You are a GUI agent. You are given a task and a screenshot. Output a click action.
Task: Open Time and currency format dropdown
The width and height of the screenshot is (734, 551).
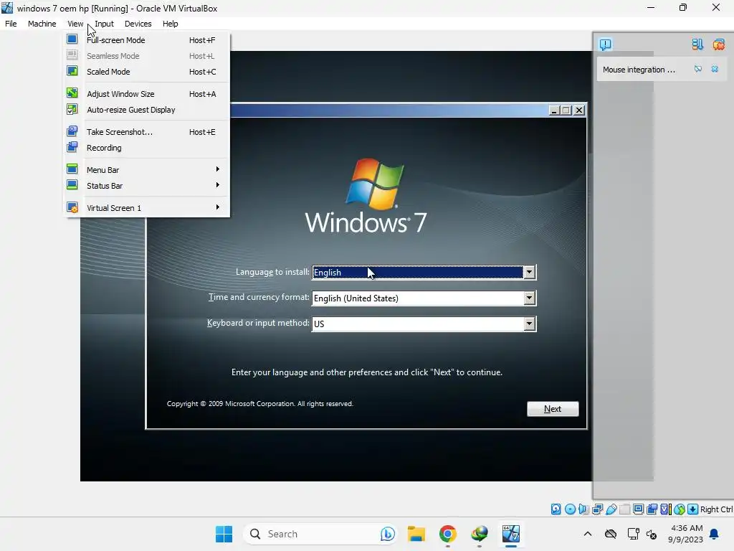[x=529, y=298]
